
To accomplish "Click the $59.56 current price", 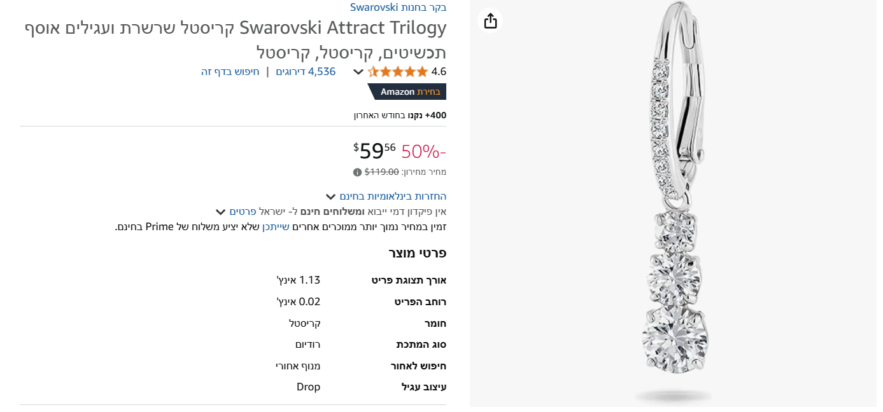I will pyautogui.click(x=374, y=151).
